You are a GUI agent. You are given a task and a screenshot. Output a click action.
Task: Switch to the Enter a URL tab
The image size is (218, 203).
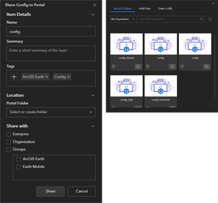pyautogui.click(x=165, y=9)
